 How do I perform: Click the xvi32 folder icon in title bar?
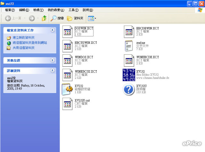[2, 4]
